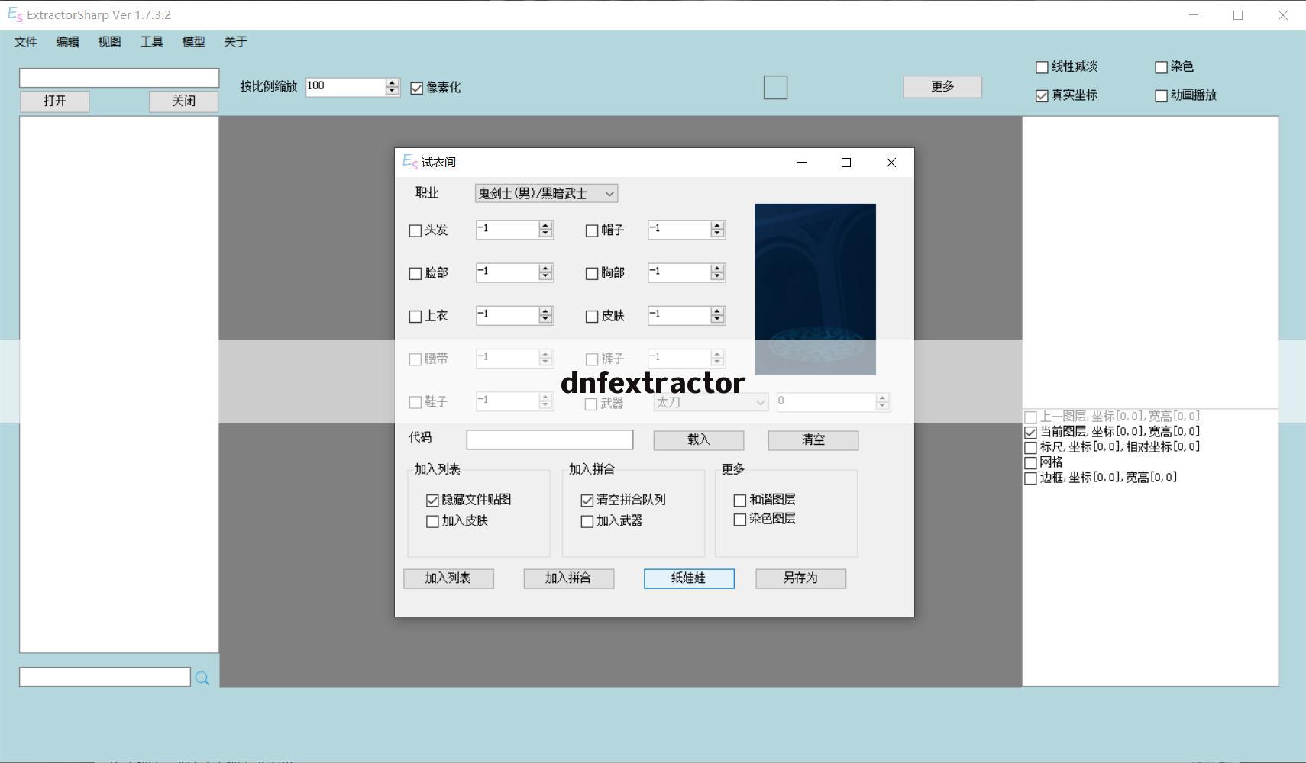
Task: Increment the 头发 value spinner
Action: click(545, 226)
